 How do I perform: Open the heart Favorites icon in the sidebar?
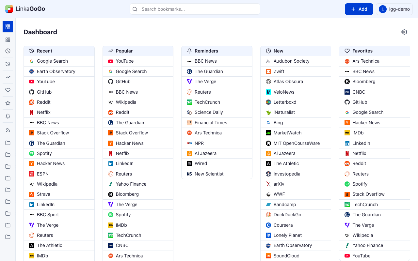[x=8, y=90]
